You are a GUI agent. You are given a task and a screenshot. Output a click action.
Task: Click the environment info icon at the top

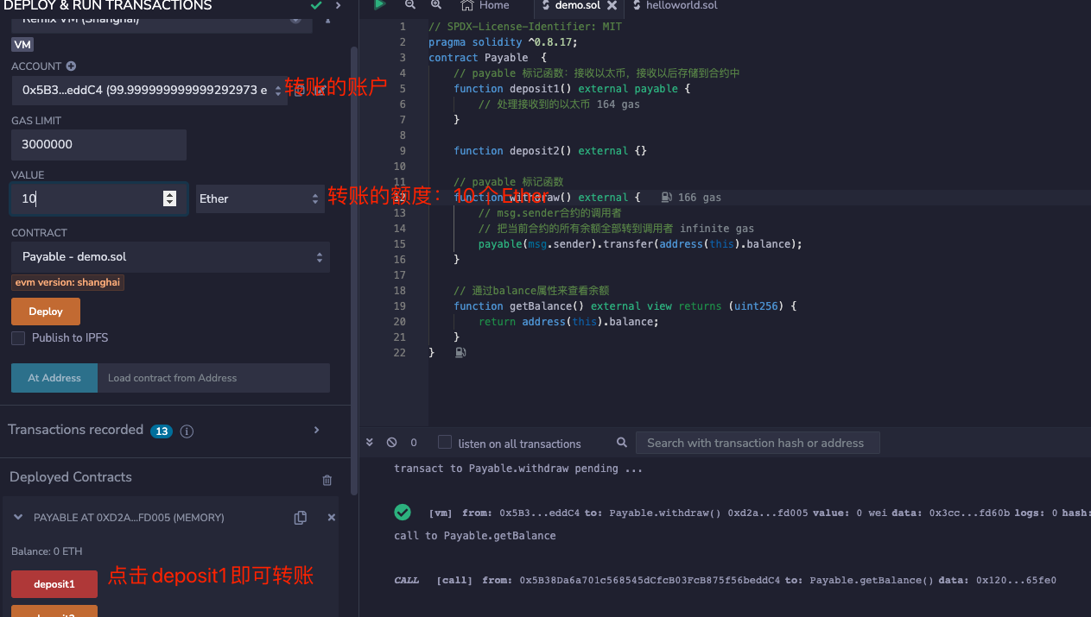point(327,19)
